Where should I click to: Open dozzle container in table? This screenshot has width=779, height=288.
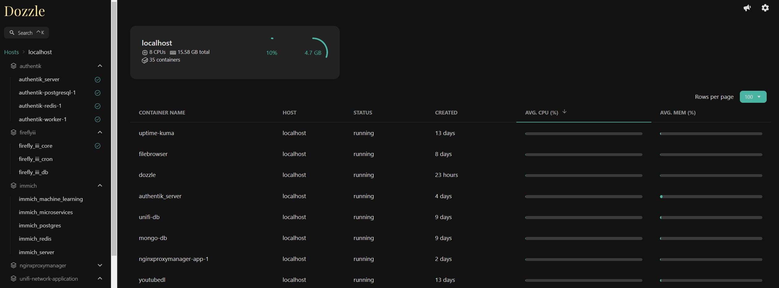pos(147,175)
